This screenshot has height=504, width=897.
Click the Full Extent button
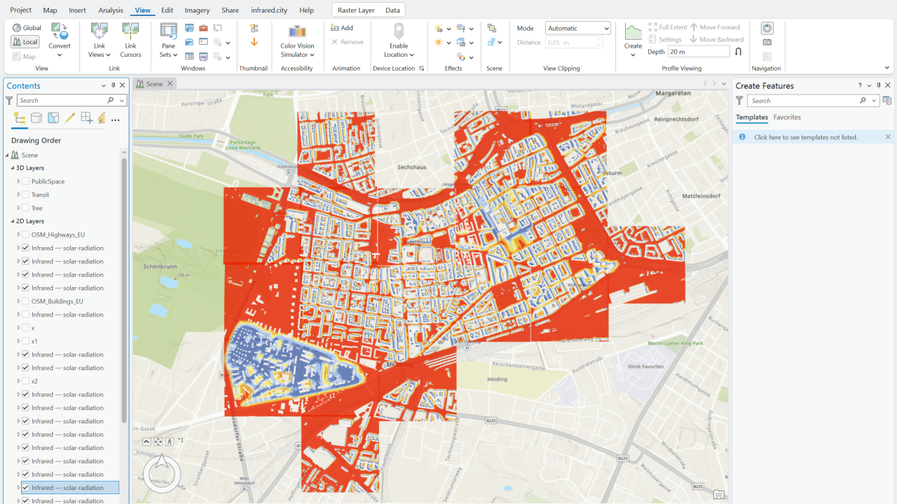(668, 27)
